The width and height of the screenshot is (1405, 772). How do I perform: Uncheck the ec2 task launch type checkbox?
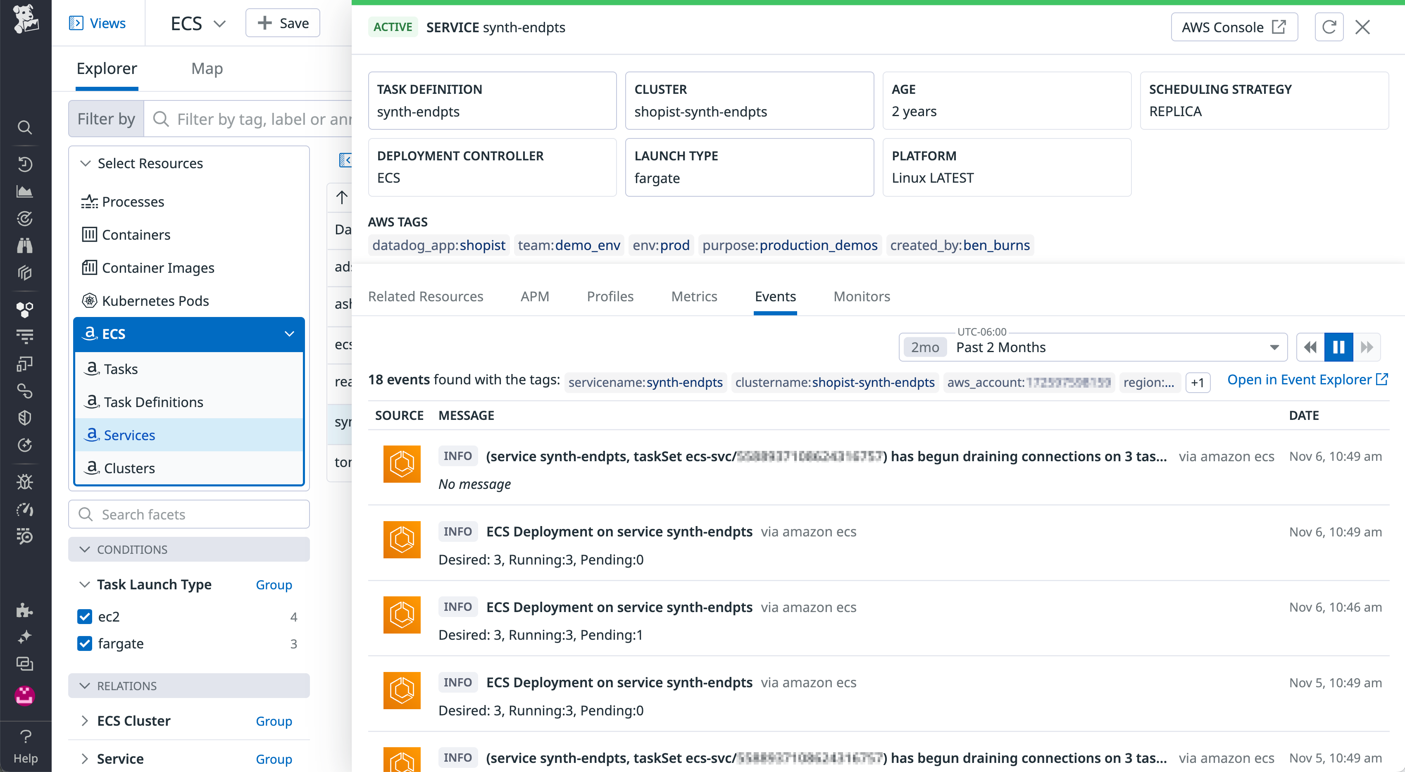point(85,617)
